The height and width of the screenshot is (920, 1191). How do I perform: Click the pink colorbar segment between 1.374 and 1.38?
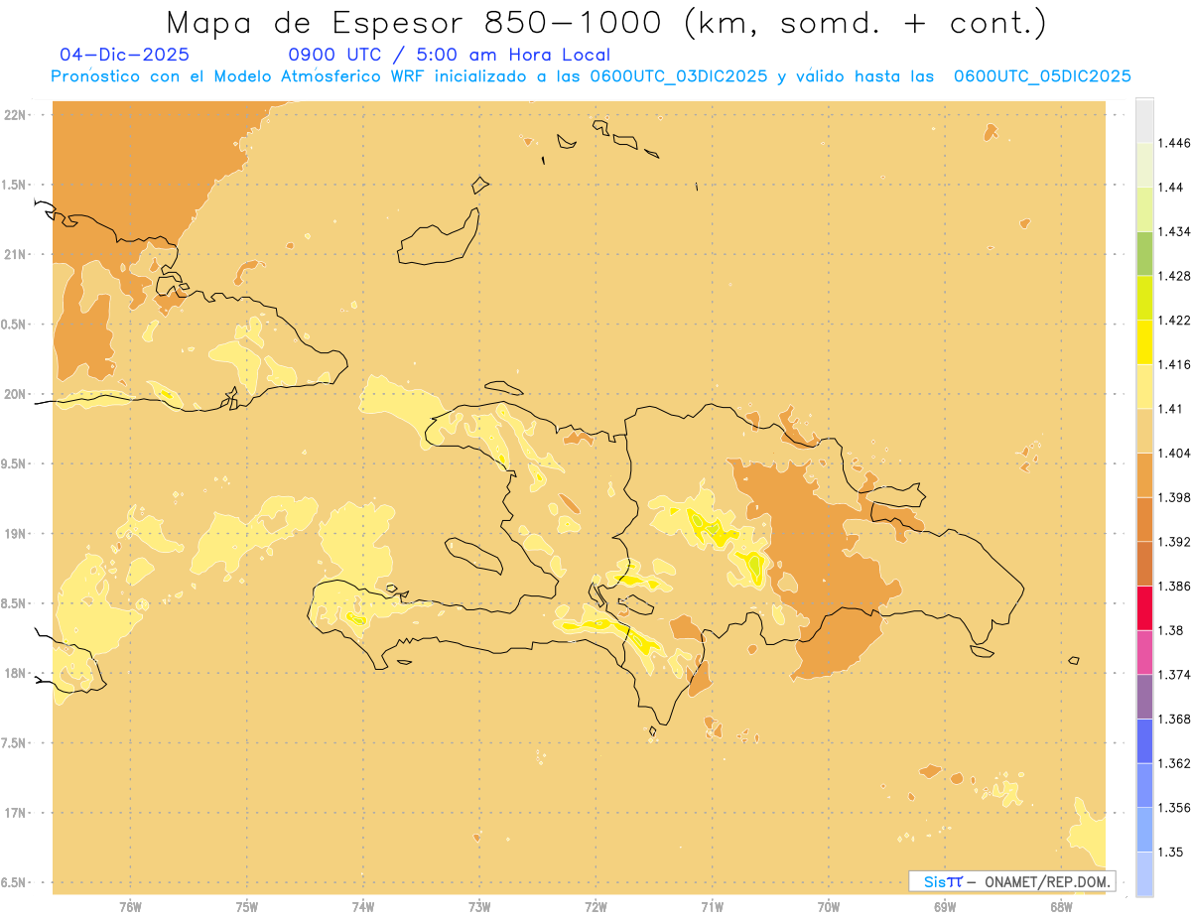point(1144,652)
